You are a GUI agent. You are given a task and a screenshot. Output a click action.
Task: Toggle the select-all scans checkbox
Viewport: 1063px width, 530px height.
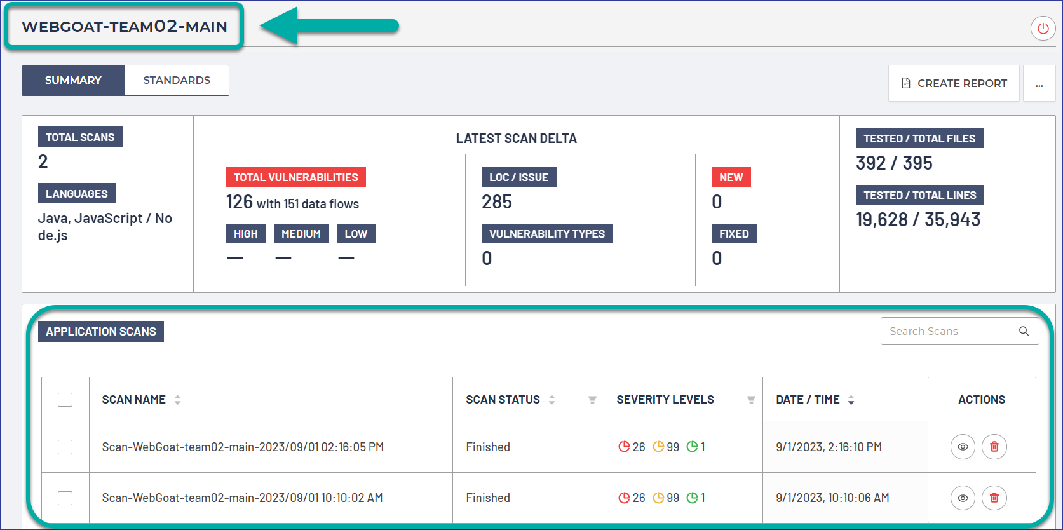point(65,400)
